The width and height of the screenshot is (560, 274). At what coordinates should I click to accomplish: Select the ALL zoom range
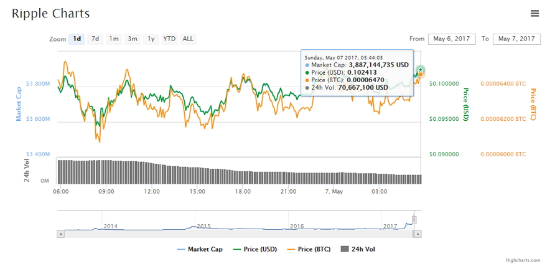coord(188,39)
